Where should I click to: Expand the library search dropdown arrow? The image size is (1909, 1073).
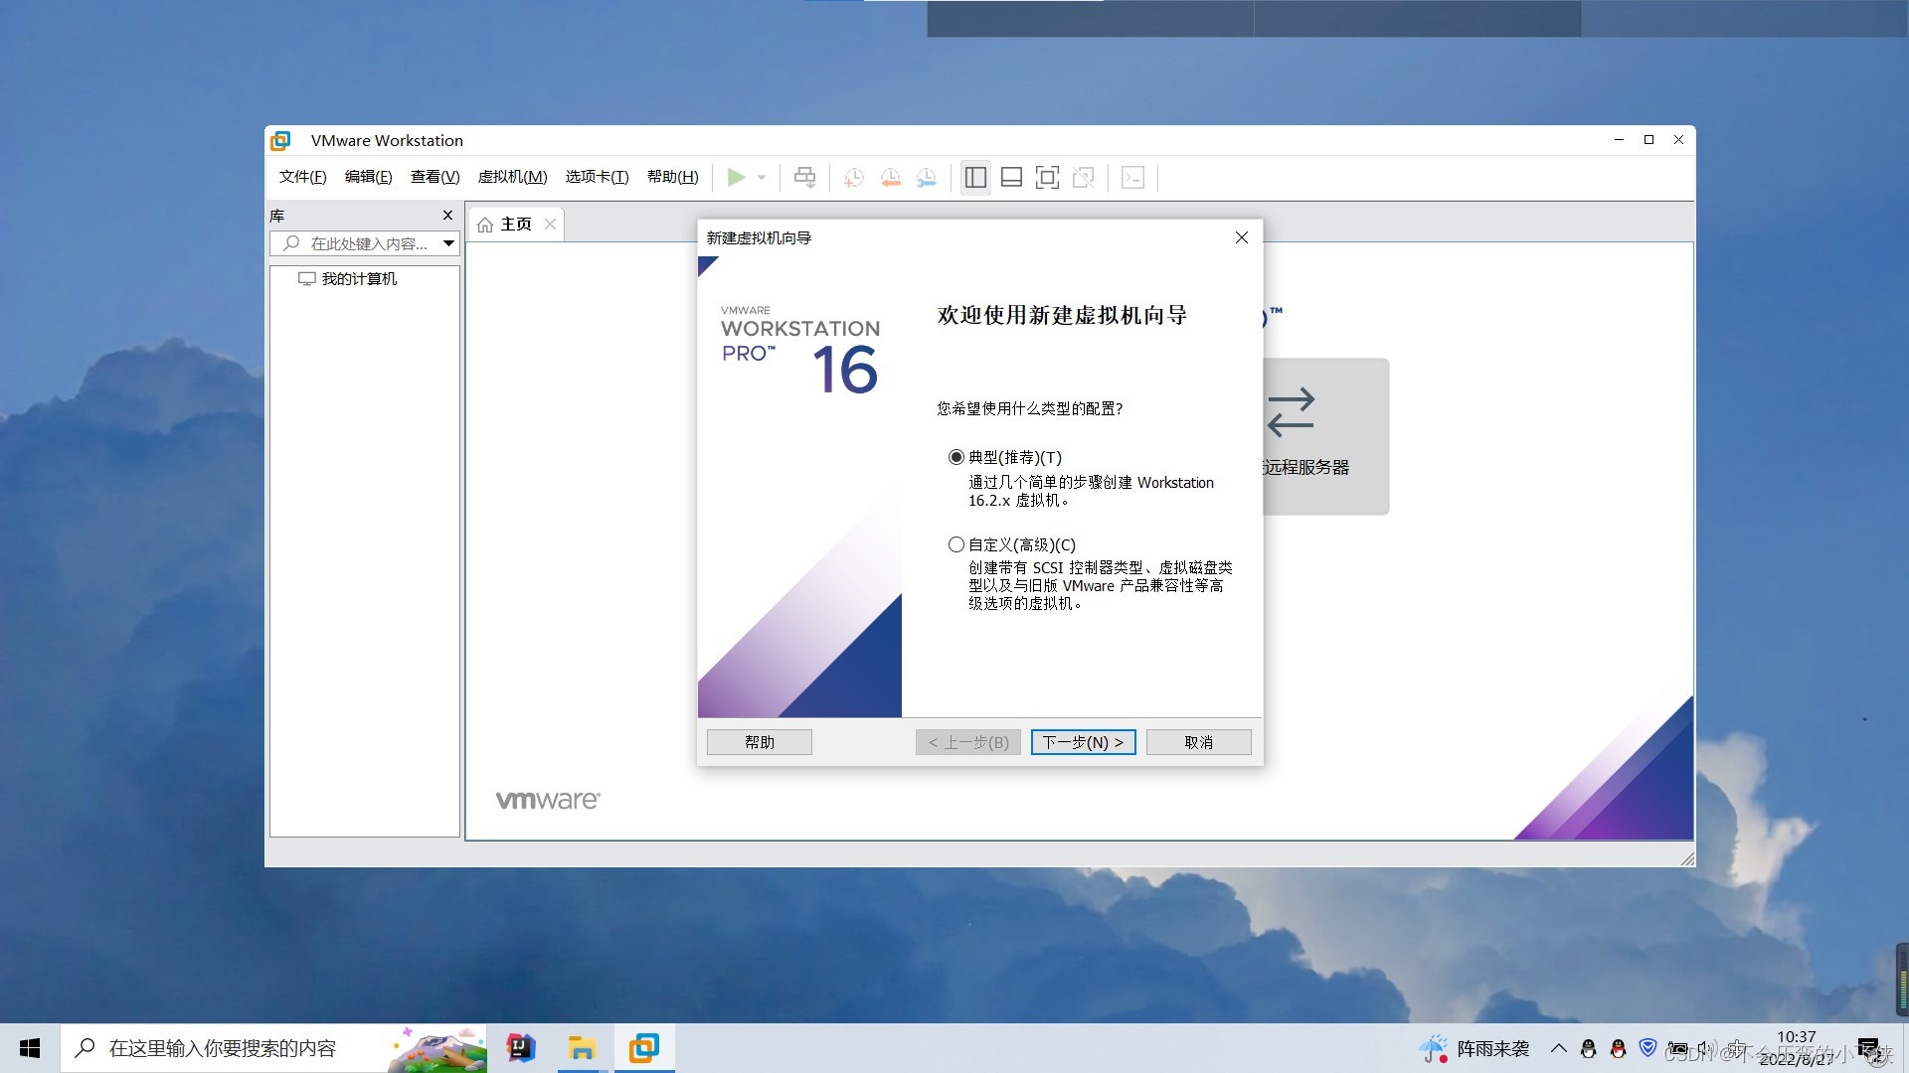pos(448,243)
